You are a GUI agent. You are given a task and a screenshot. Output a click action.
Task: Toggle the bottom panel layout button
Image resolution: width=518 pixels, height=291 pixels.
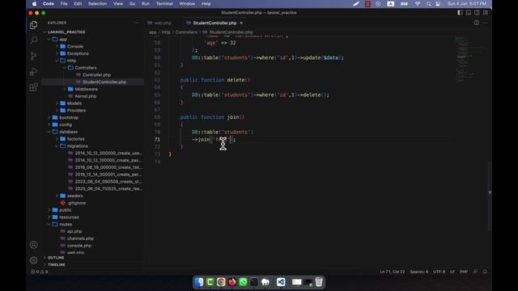(x=469, y=13)
